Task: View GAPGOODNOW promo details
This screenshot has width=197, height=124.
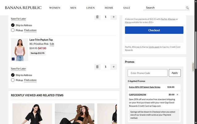Action: (x=137, y=94)
